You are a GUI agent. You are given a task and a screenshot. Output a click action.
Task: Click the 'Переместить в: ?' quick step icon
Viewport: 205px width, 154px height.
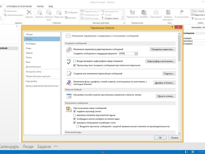tap(82, 11)
